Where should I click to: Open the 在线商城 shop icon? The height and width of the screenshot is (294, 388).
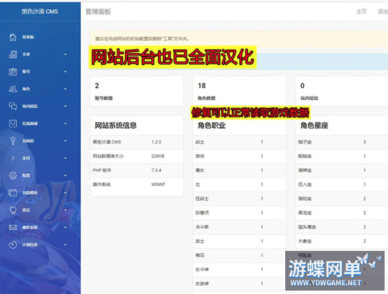coord(13,123)
